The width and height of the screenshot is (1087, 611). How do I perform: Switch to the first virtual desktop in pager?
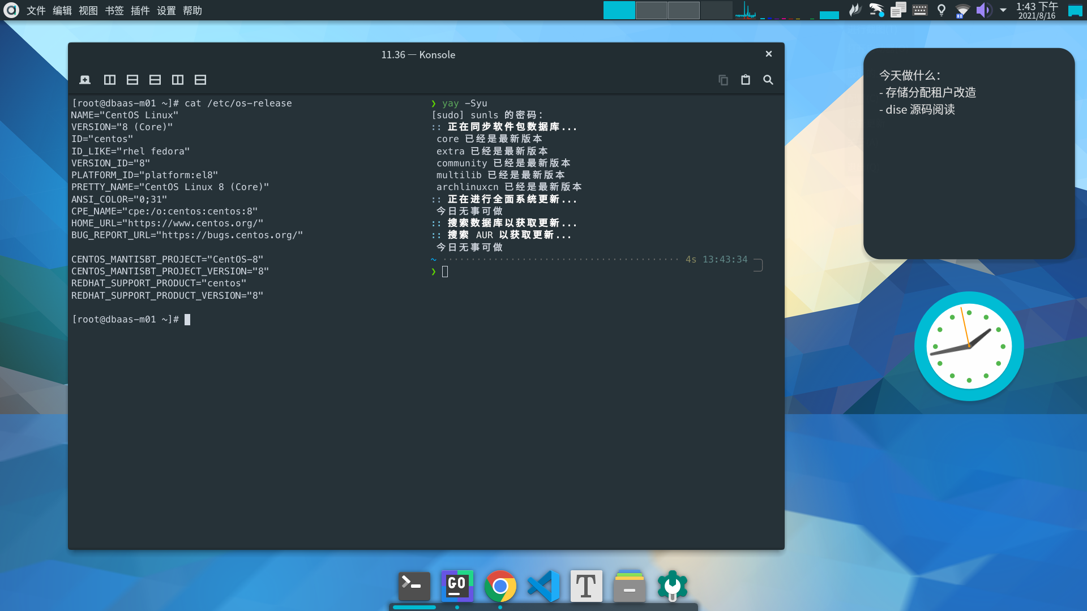[619, 10]
